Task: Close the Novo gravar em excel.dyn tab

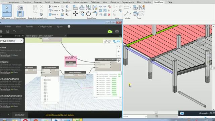Action: point(65,36)
